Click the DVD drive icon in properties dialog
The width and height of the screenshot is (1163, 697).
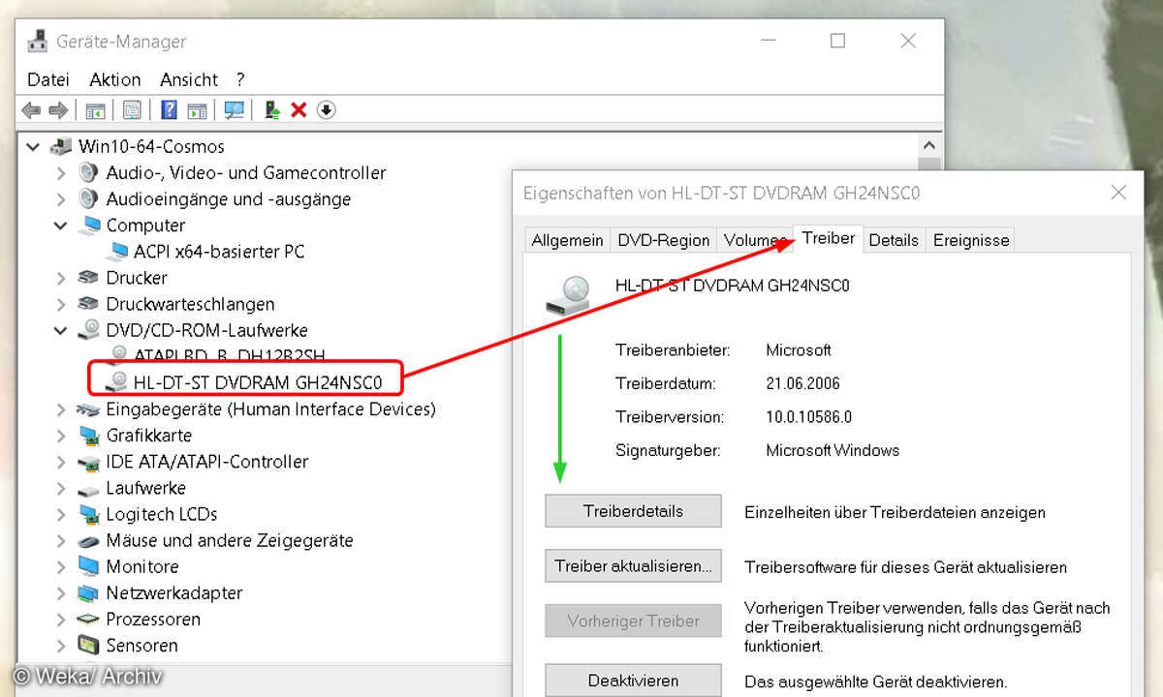[x=567, y=296]
